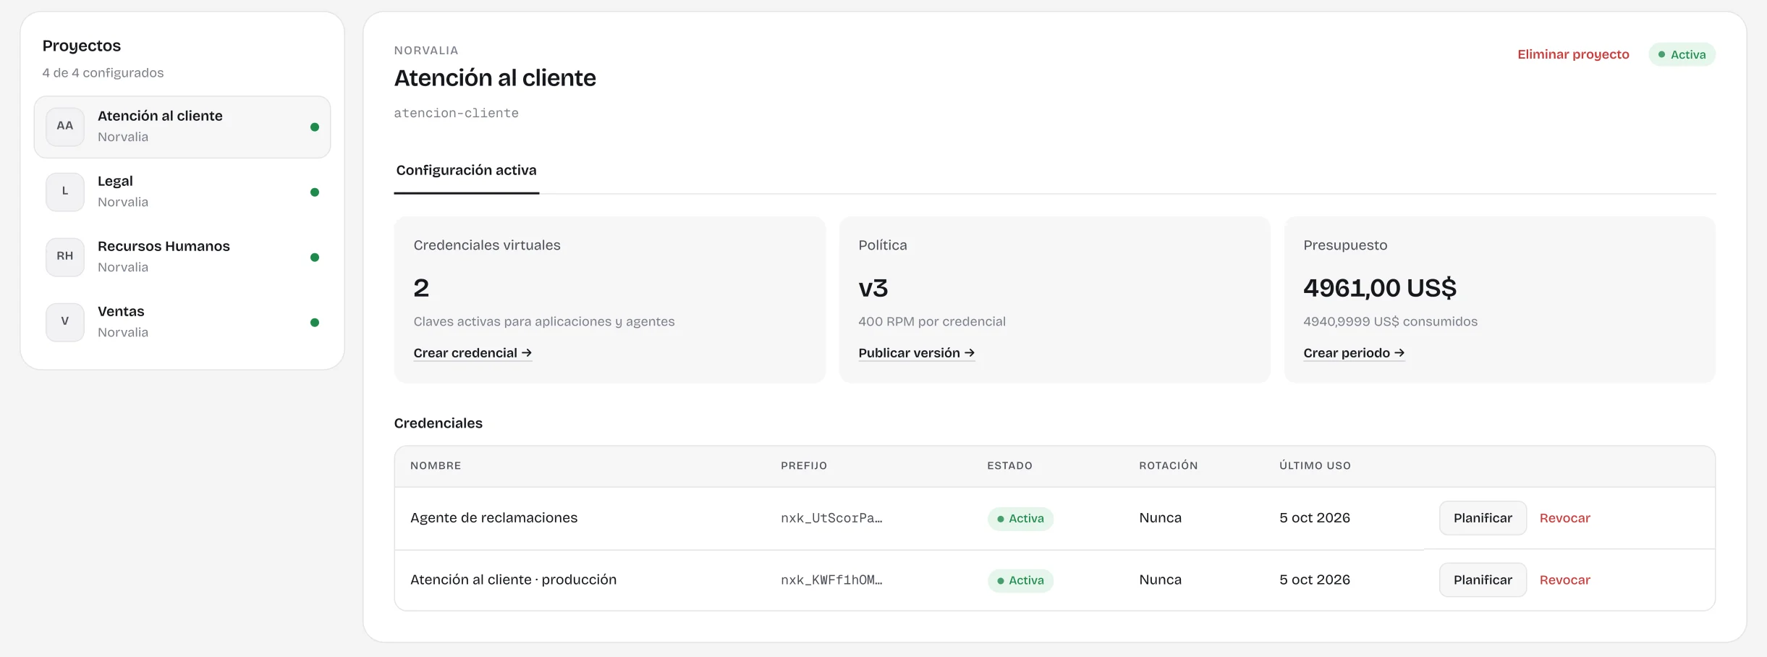Screen dimensions: 1767x657
Task: Click the ÚLTIMO USO column header
Action: (1315, 466)
